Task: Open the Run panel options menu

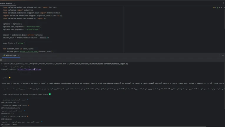Action: pos(219,55)
